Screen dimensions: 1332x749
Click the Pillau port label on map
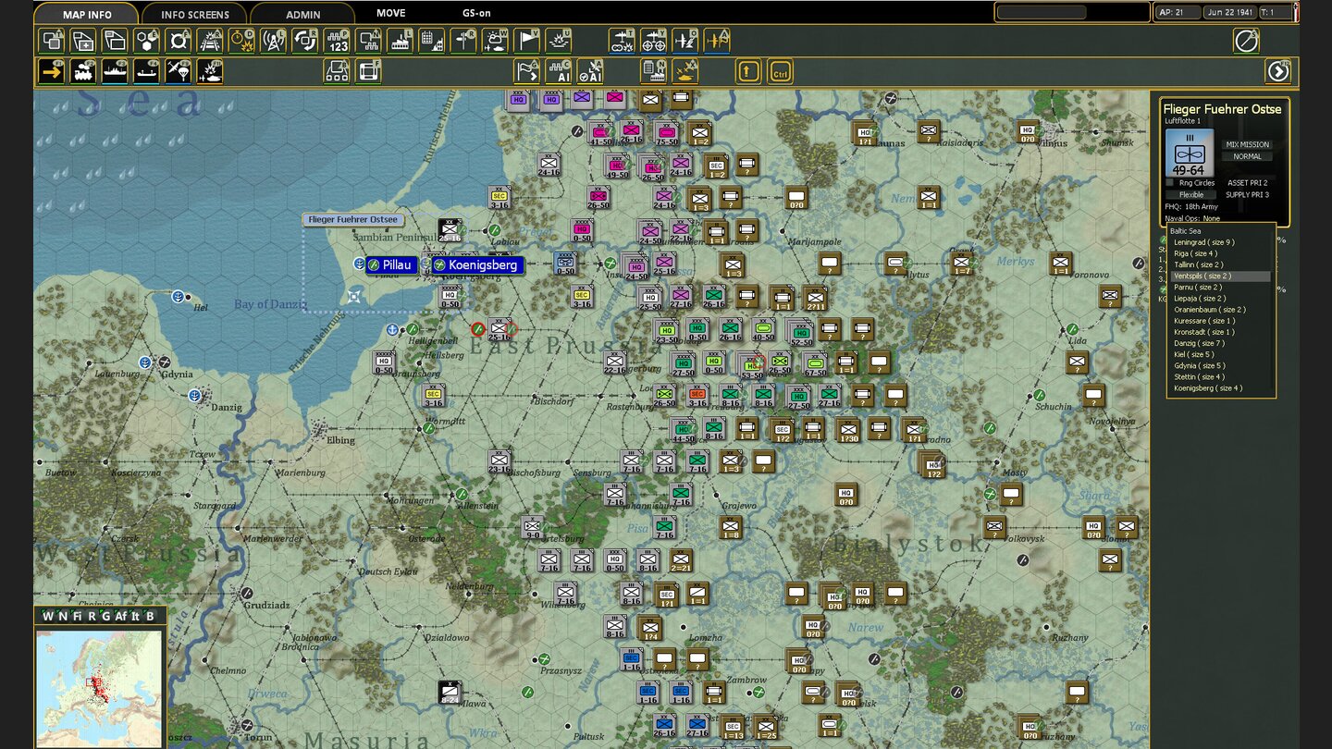click(x=390, y=265)
